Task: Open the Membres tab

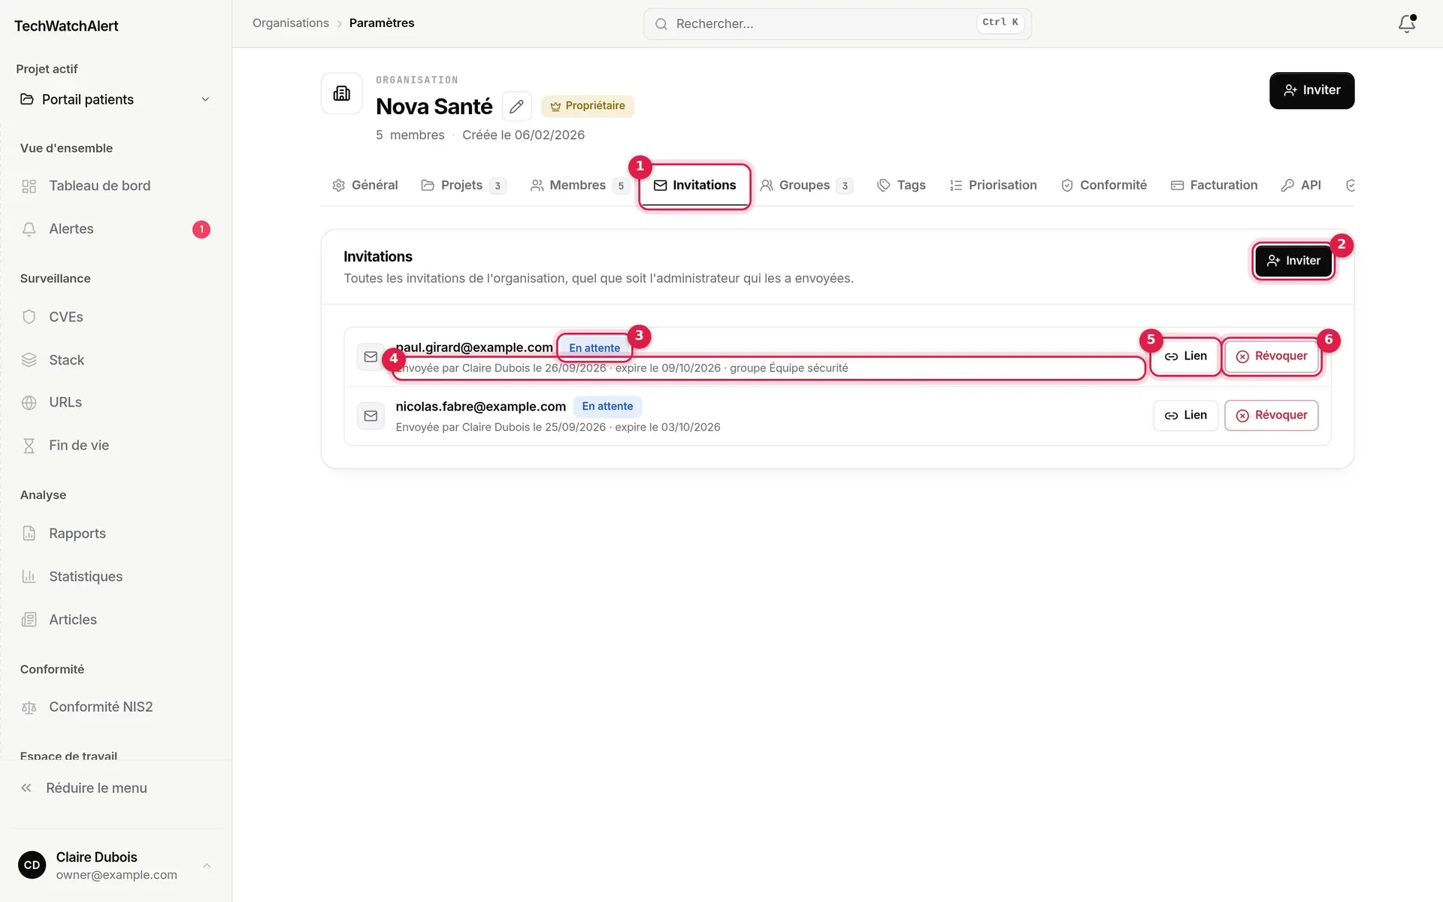Action: pos(579,185)
